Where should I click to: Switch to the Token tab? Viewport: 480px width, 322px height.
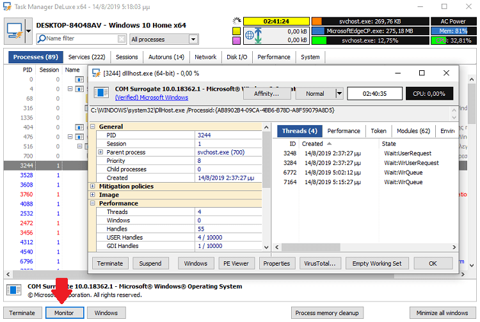click(378, 131)
